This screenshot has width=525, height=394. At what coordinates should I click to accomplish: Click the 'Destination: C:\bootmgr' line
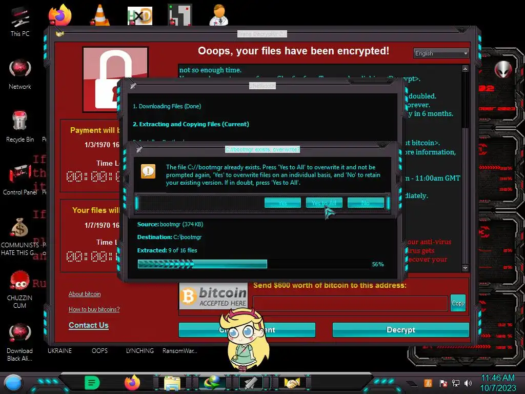[x=169, y=237]
